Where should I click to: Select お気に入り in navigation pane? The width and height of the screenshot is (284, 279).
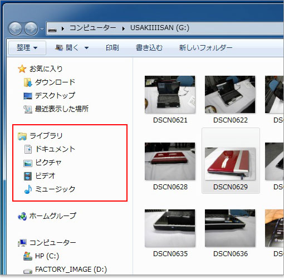coord(46,69)
